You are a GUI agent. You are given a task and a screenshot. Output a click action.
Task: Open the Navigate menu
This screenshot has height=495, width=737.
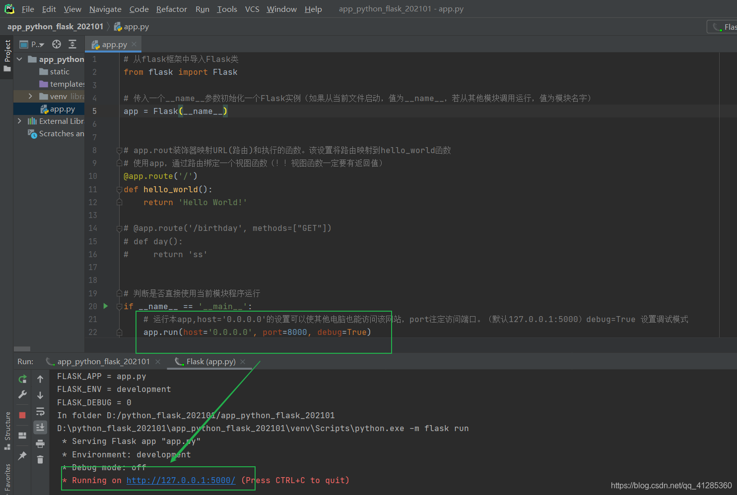pos(105,9)
